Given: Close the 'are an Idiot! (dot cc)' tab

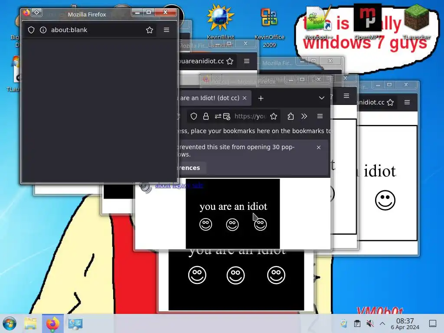Looking at the screenshot, I should (x=245, y=98).
